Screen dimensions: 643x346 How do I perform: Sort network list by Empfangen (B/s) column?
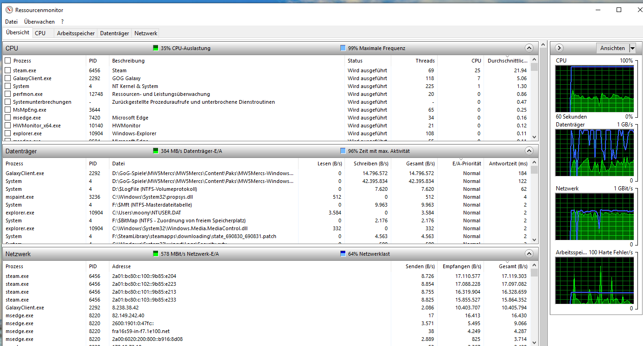461,266
